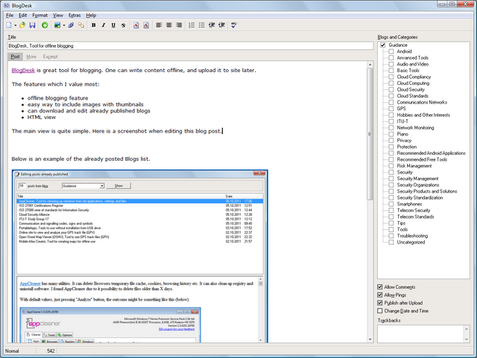The height and width of the screenshot is (358, 477).
Task: Toggle Publish after Upload checkbox
Action: pyautogui.click(x=379, y=303)
